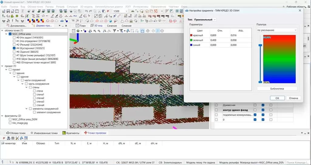Click CK: 32637: WGS 84 / UTM zone 37 in the status bar
Screen dimensions: 311x165
pyautogui.click(x=135, y=163)
